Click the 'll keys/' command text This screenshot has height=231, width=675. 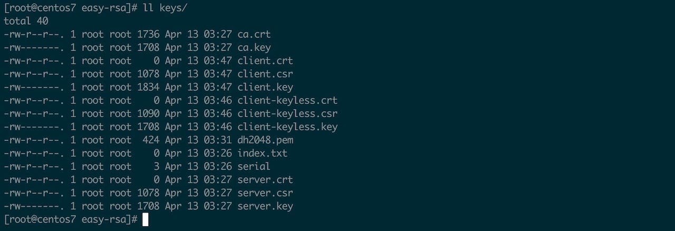(165, 8)
